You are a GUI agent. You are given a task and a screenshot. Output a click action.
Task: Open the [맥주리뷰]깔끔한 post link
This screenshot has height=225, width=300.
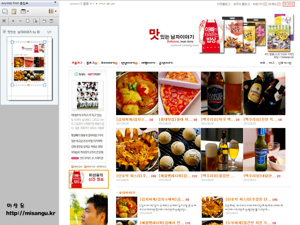pyautogui.click(x=218, y=176)
